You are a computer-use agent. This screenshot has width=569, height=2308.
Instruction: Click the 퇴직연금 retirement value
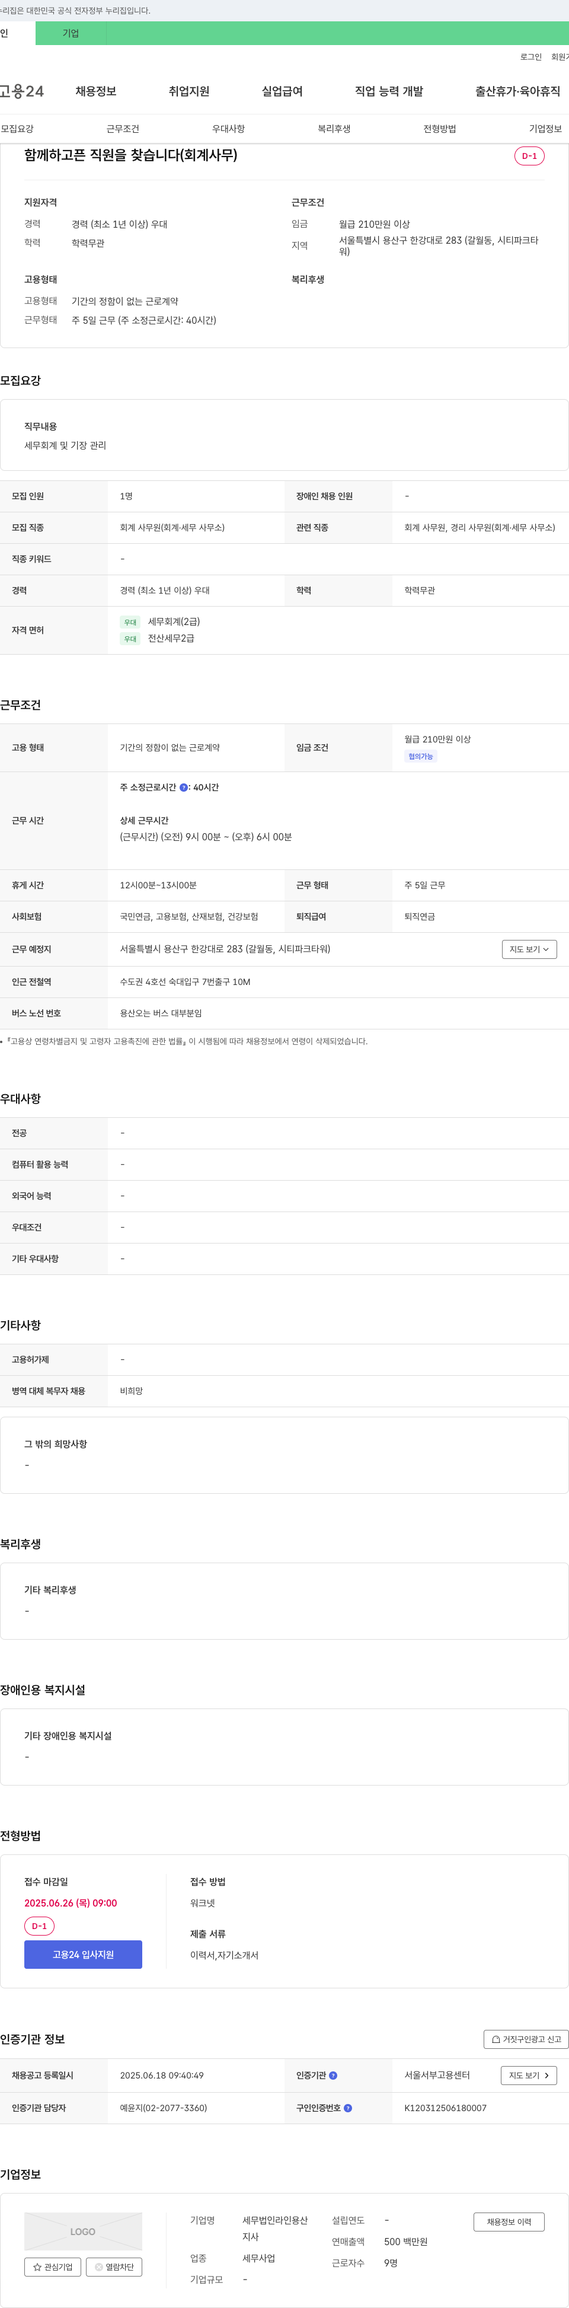click(420, 917)
